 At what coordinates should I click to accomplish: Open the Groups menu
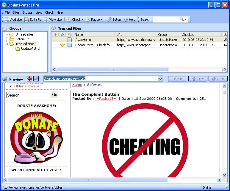pyautogui.click(x=27, y=12)
